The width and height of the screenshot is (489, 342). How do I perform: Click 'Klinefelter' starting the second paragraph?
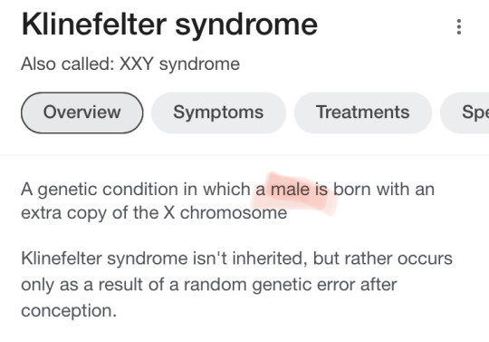click(62, 259)
